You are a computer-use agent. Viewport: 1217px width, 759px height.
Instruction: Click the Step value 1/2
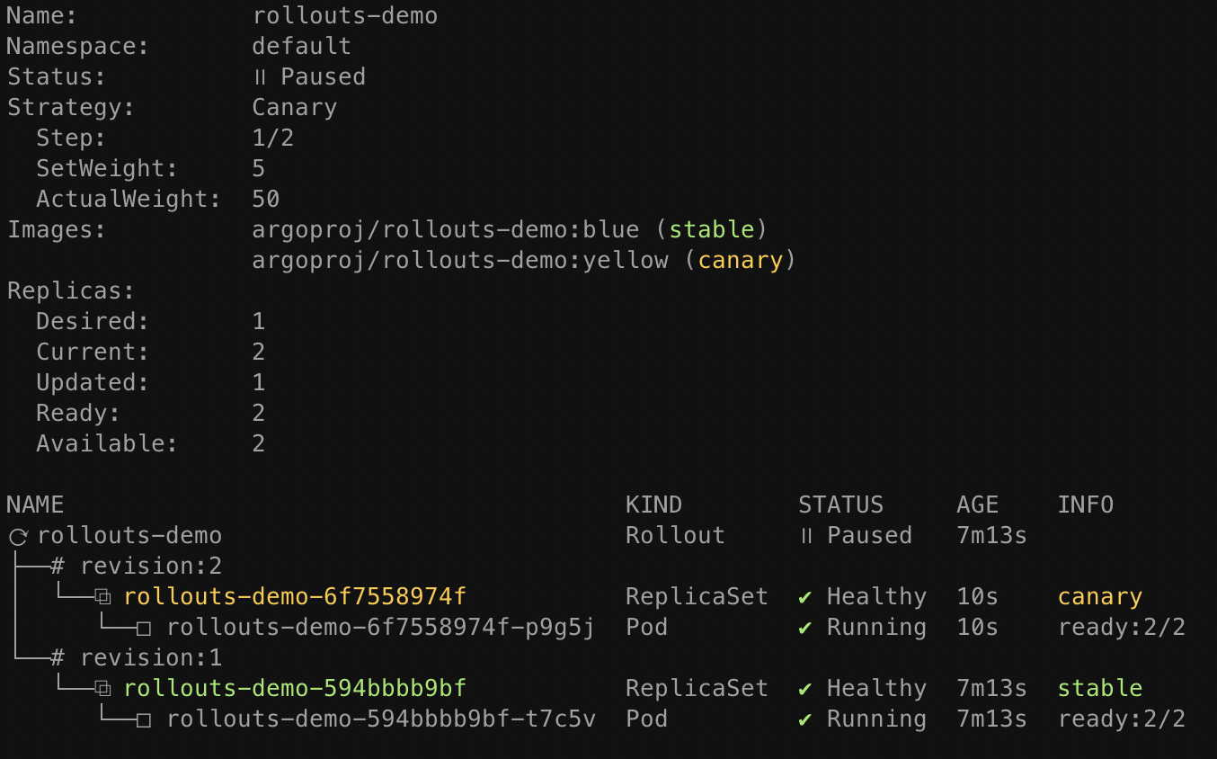[x=273, y=138]
